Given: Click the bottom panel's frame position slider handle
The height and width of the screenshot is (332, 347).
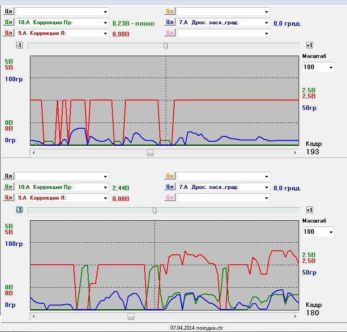Looking at the screenshot, I should tap(154, 210).
